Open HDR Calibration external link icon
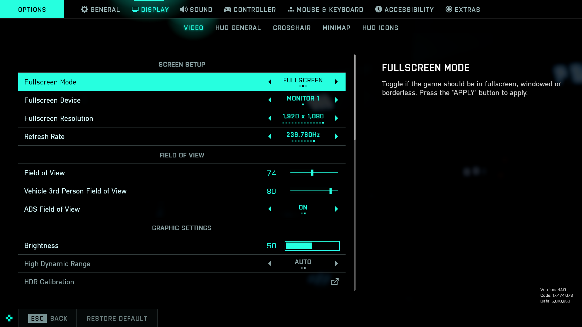 pos(335,282)
